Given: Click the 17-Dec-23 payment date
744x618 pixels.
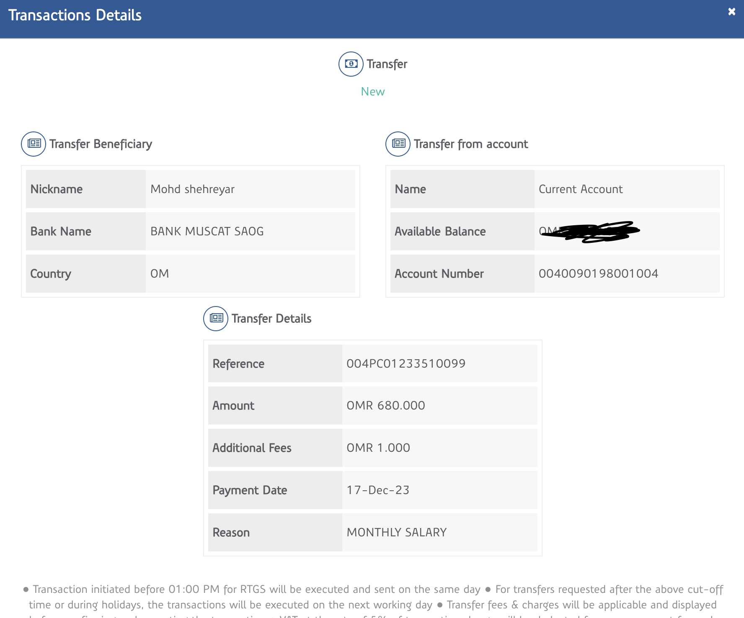Looking at the screenshot, I should [x=377, y=490].
